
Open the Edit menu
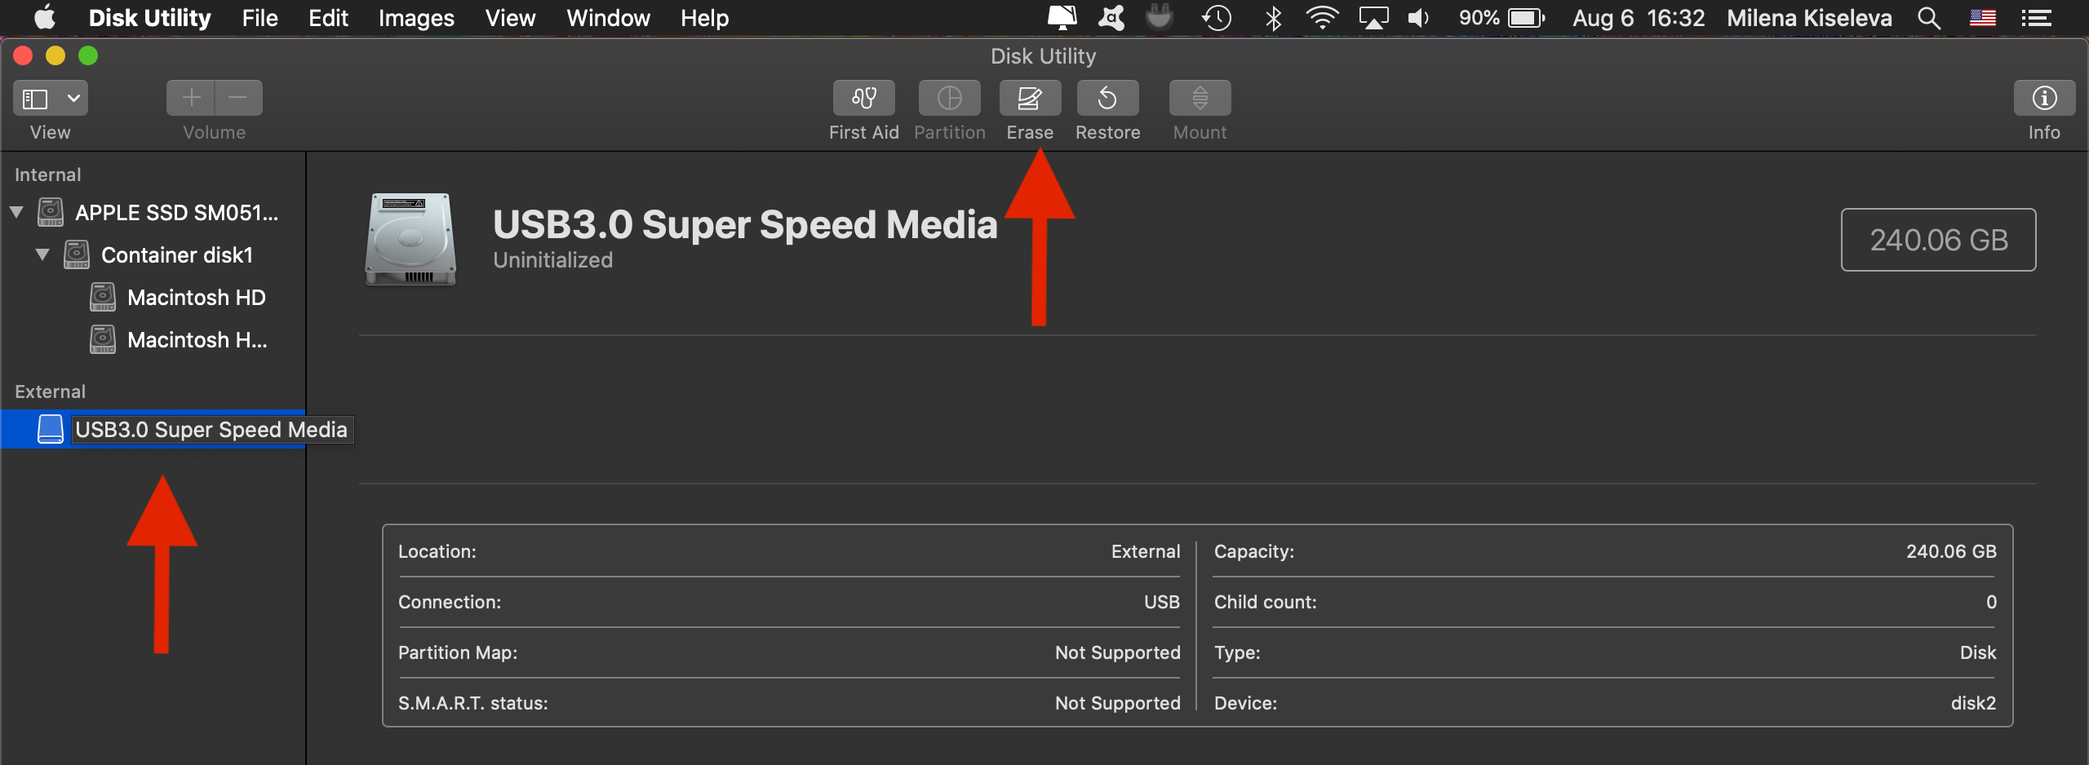coord(328,18)
